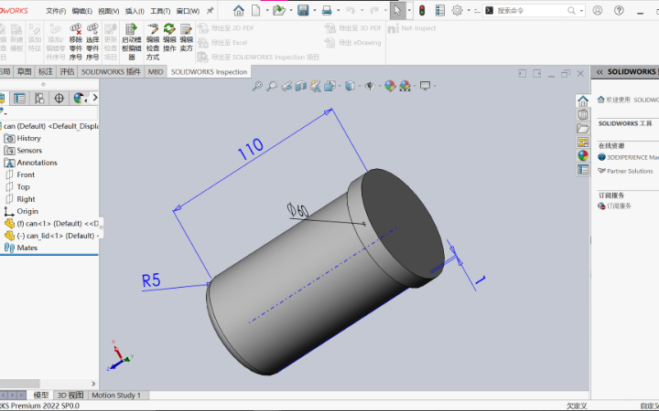The image size is (659, 411).
Task: Pin the menu bar with pushpin icon
Action: 211,10
